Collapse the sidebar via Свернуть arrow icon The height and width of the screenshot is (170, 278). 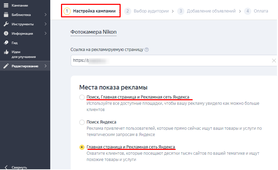pyautogui.click(x=6, y=167)
